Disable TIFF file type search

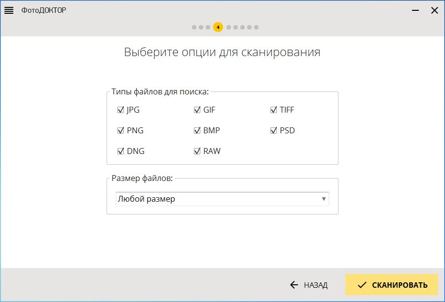(274, 110)
